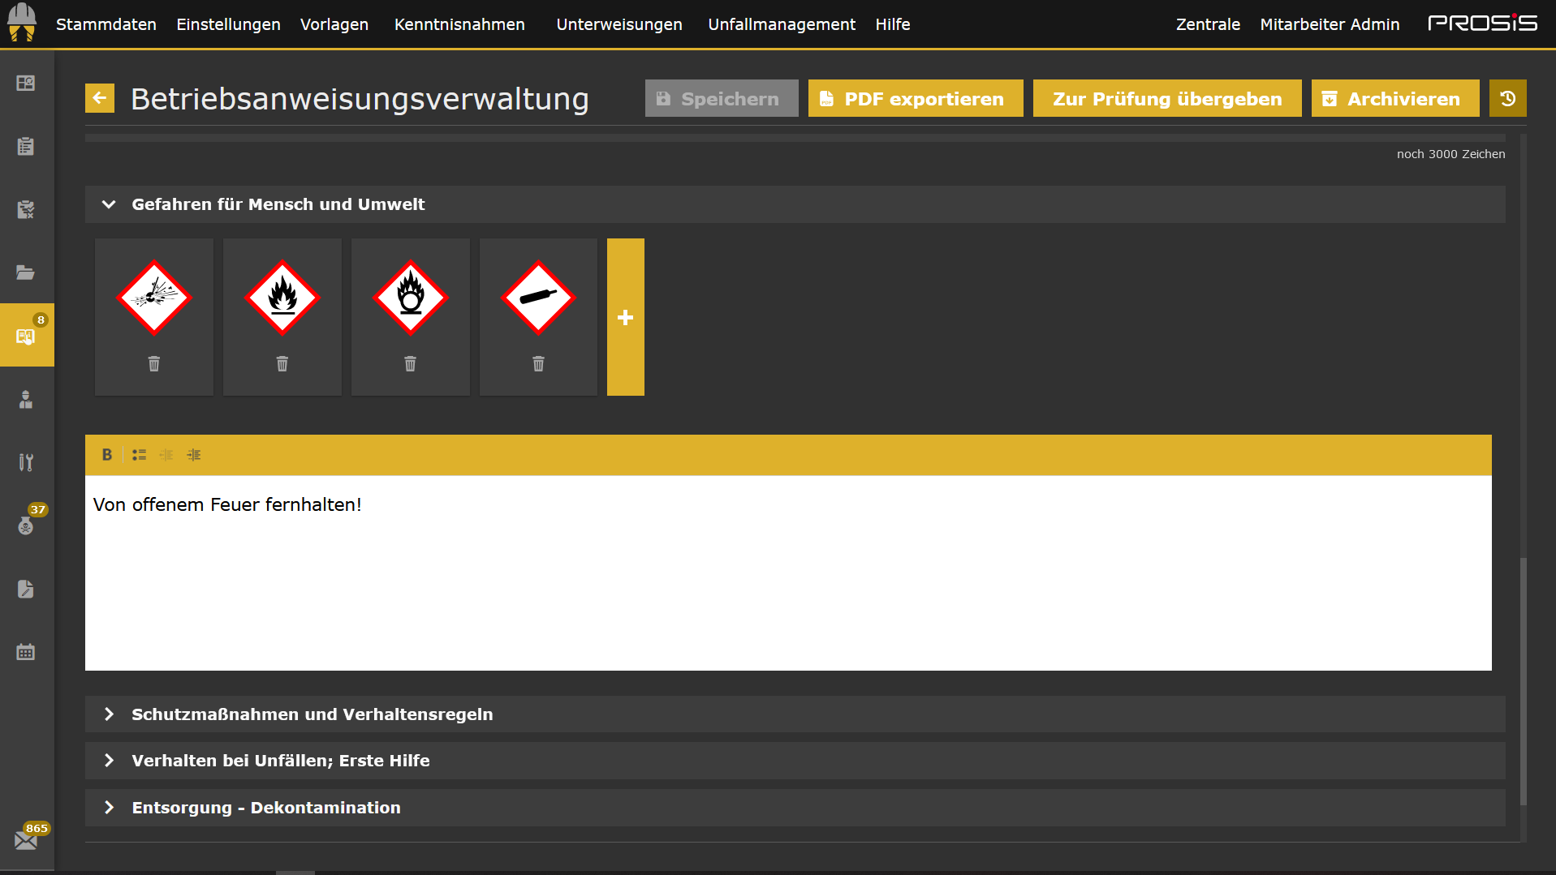The height and width of the screenshot is (875, 1556).
Task: Open the version history via clock icon
Action: 1507,97
